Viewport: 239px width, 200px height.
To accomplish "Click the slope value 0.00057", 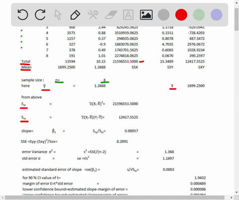I will tap(131, 131).
